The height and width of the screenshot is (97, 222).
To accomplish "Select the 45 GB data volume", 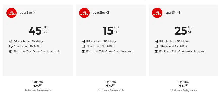I will (38, 30).
